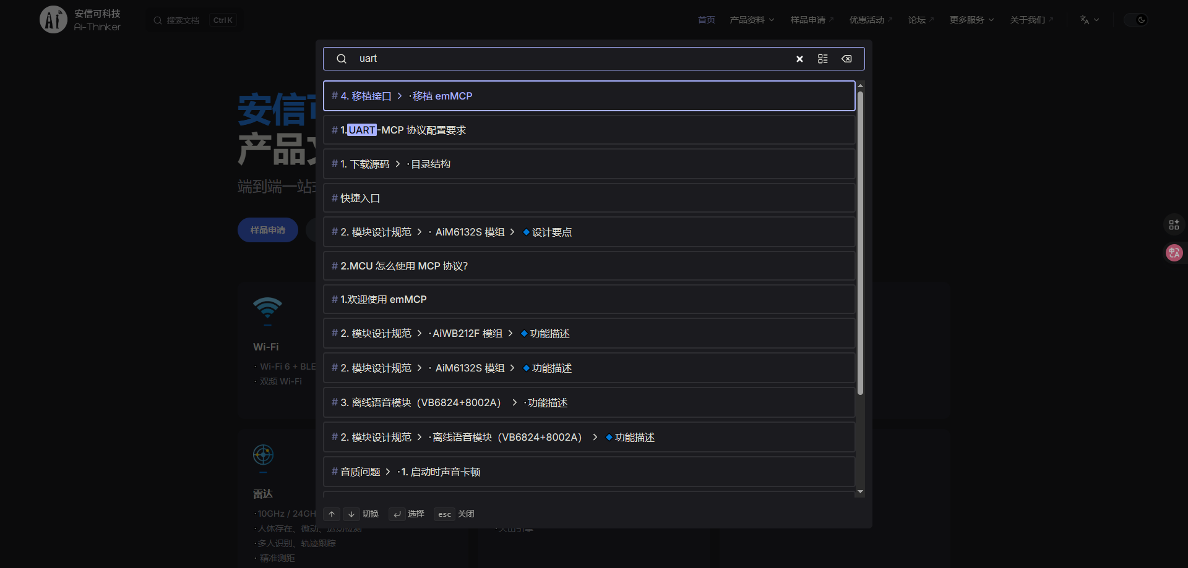The image size is (1188, 568).
Task: Open the floating widgets grid button
Action: (1174, 225)
